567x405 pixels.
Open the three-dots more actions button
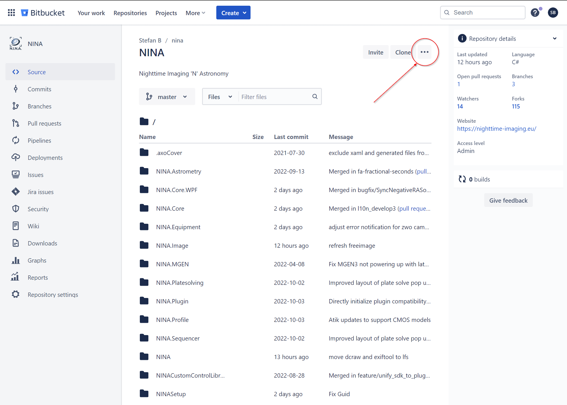coord(425,52)
